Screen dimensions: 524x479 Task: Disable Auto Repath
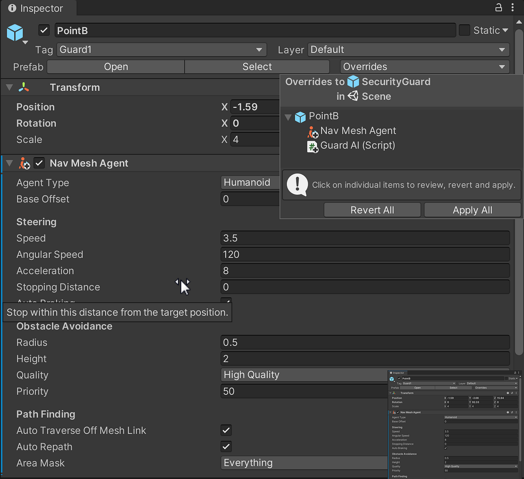click(x=226, y=446)
